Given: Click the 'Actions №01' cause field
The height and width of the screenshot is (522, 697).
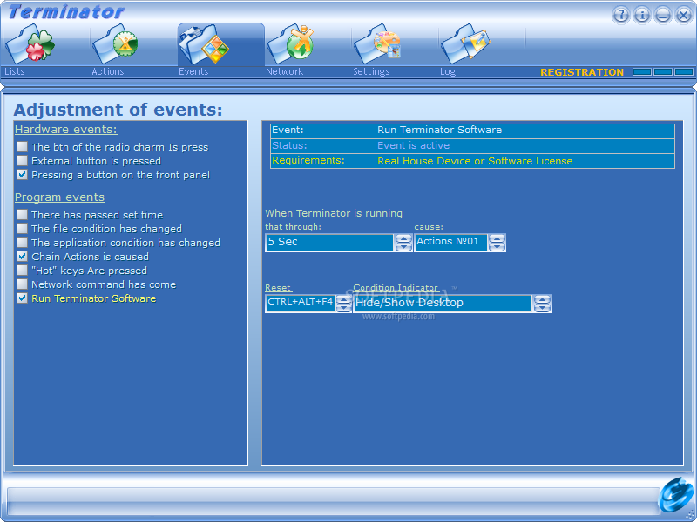Looking at the screenshot, I should [x=450, y=243].
